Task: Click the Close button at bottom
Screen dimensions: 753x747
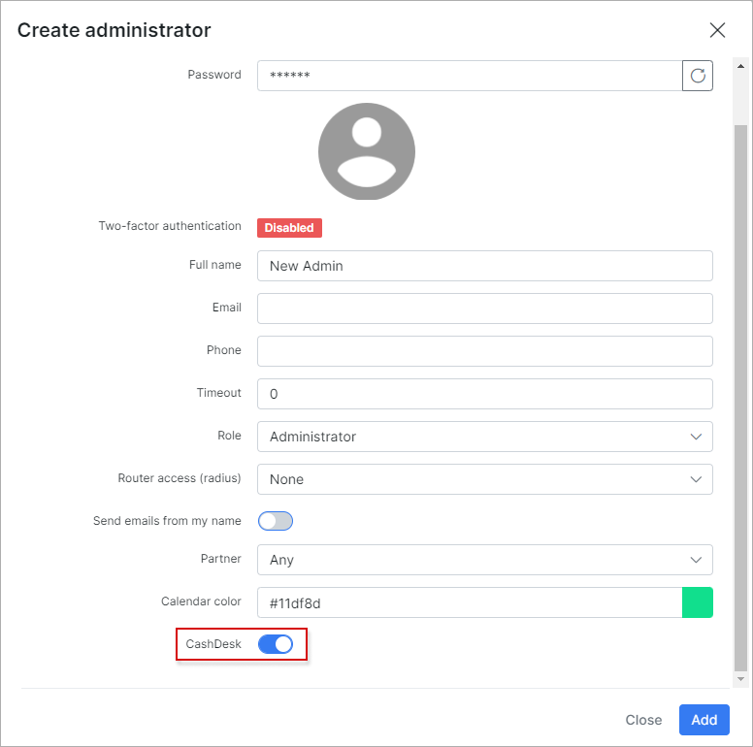Action: [643, 720]
